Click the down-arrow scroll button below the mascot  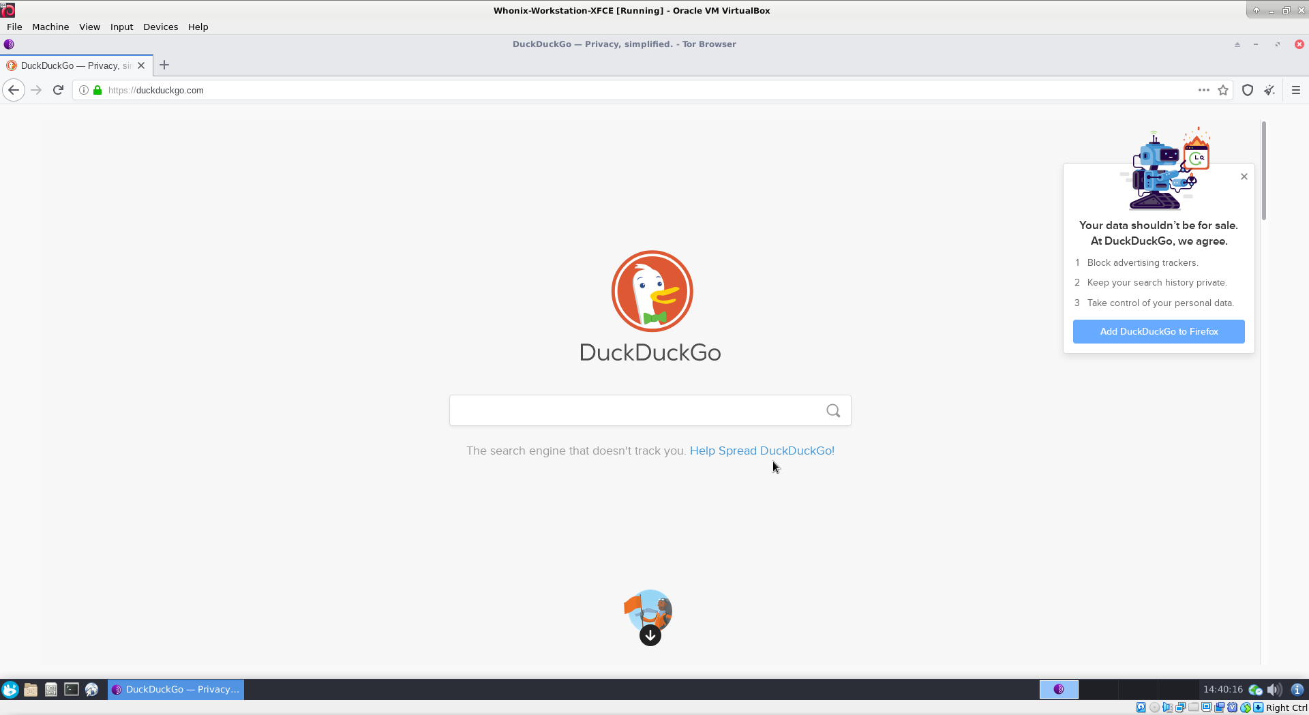coord(650,635)
